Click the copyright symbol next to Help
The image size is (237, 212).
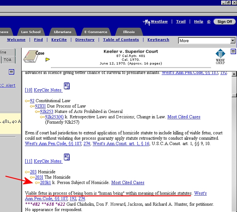pos(209,21)
